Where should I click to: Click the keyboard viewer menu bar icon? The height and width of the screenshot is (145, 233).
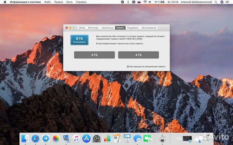pyautogui.click(x=133, y=2)
